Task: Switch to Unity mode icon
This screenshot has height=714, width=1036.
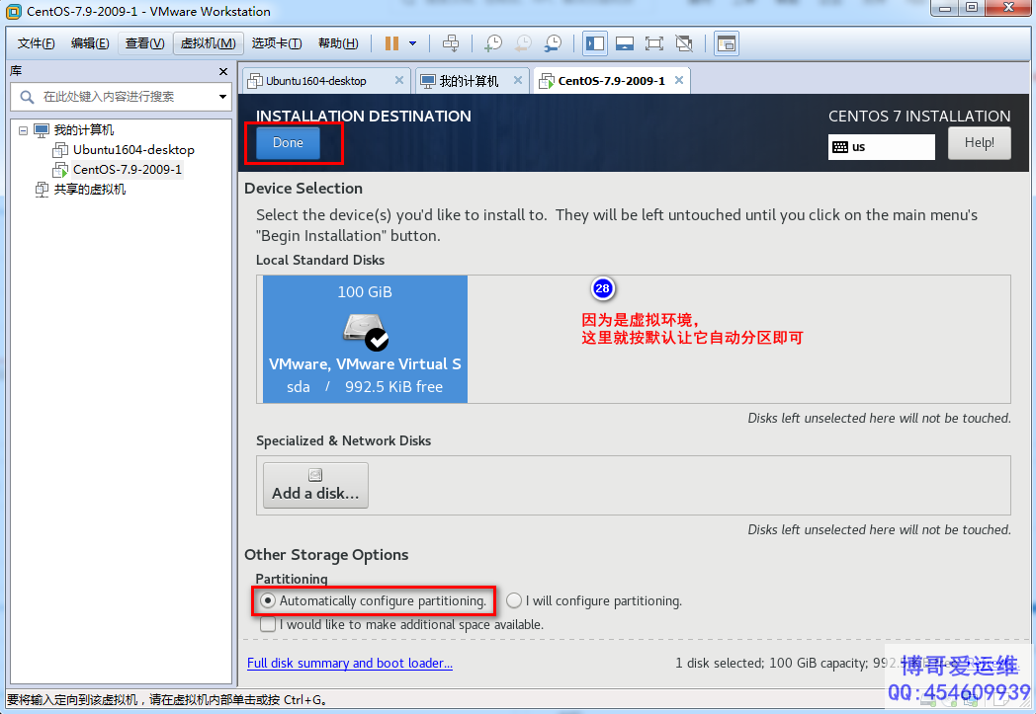Action: 684,43
